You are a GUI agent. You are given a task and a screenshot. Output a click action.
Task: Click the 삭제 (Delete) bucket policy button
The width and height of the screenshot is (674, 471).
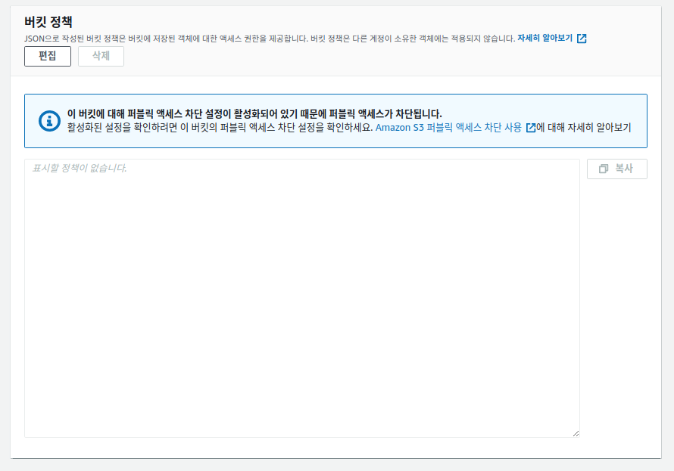pyautogui.click(x=101, y=56)
